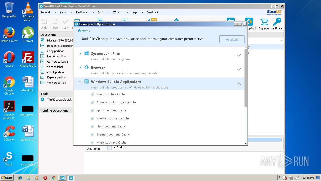Open the Feedback menu
The image size is (321, 181).
152,12
